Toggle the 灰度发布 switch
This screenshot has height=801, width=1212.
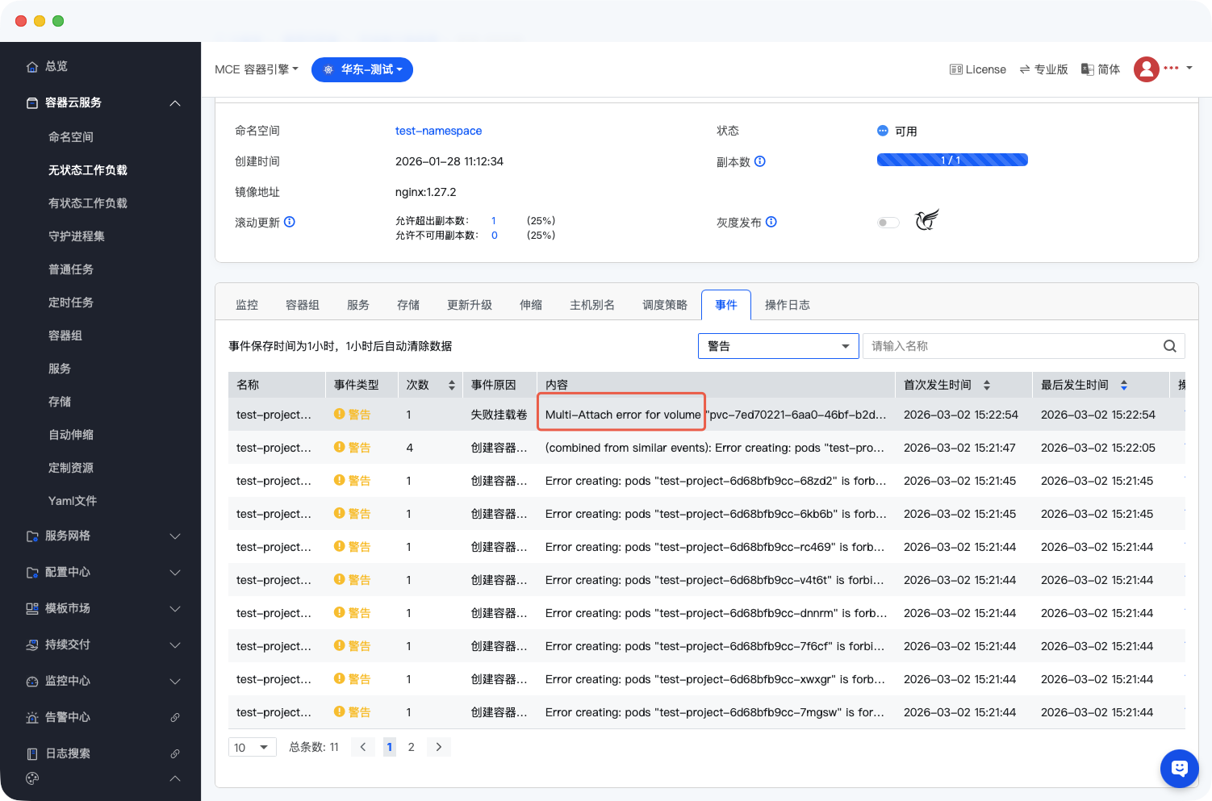pyautogui.click(x=888, y=223)
